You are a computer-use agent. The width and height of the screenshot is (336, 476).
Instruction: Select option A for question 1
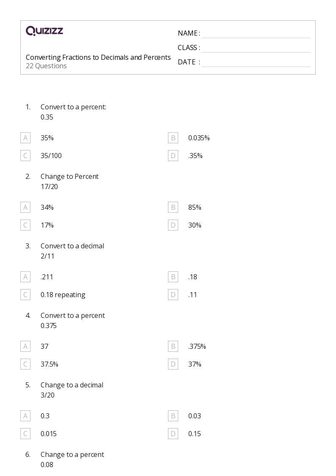pos(25,138)
